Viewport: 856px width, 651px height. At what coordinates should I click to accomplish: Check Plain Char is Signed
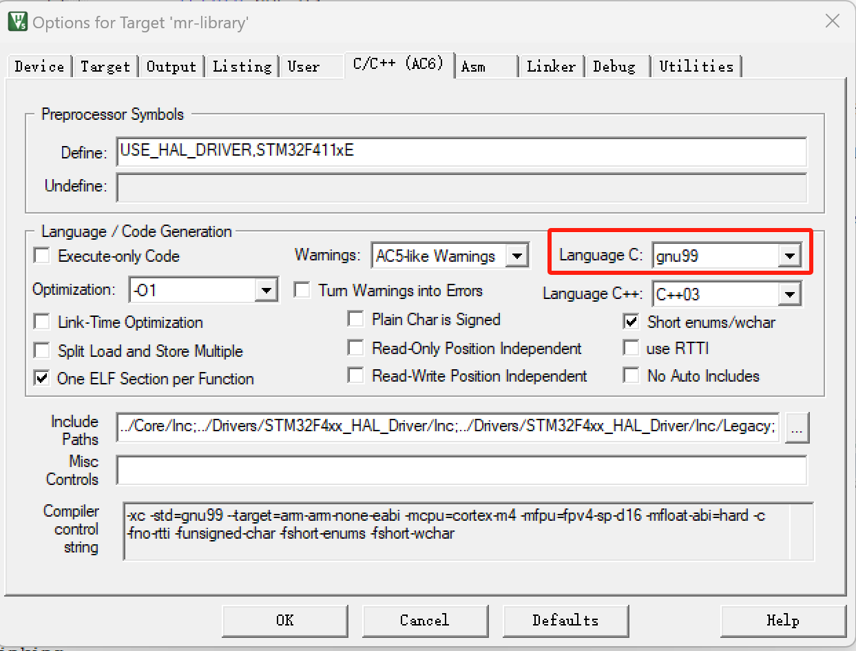click(355, 319)
